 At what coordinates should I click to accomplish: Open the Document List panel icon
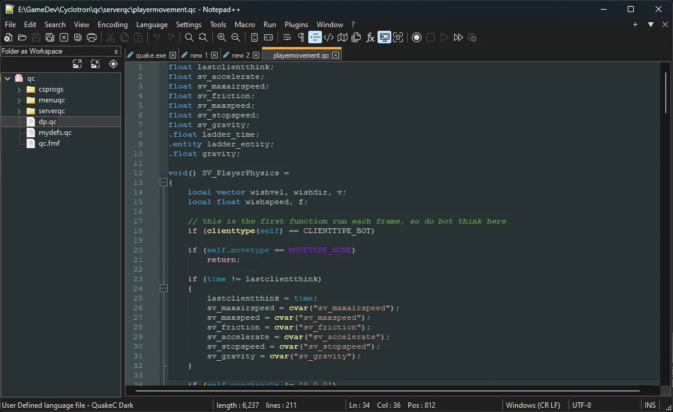coord(356,38)
